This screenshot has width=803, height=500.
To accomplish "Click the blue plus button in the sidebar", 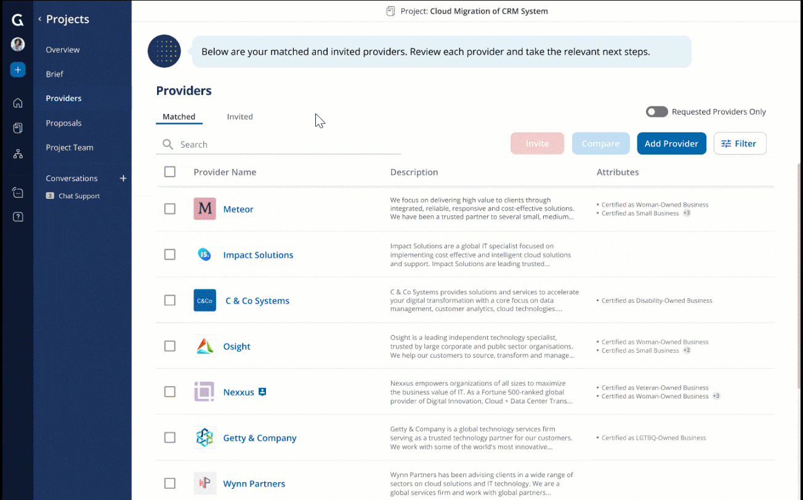I will pos(17,70).
